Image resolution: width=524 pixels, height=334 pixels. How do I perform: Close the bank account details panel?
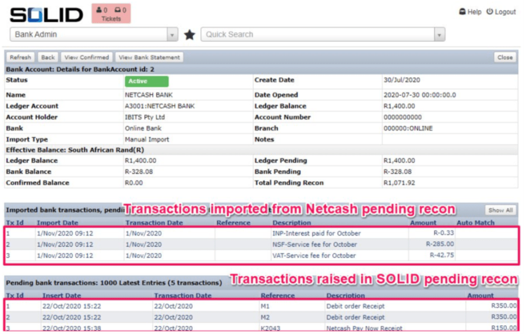pos(505,58)
